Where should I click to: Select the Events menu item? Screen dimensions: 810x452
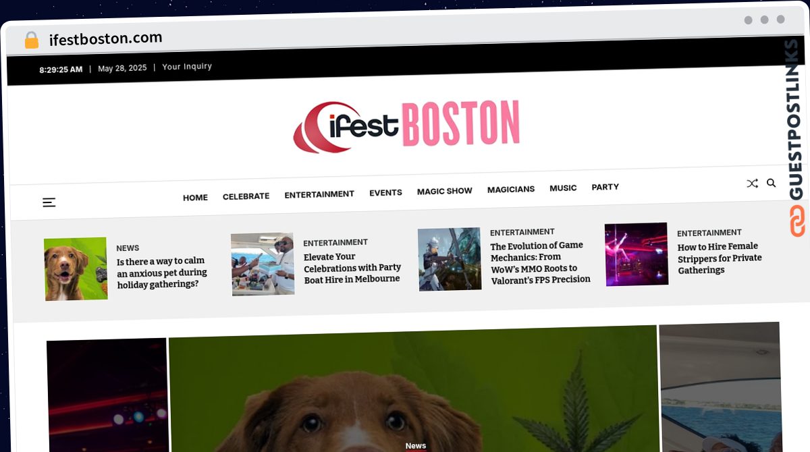(x=385, y=193)
